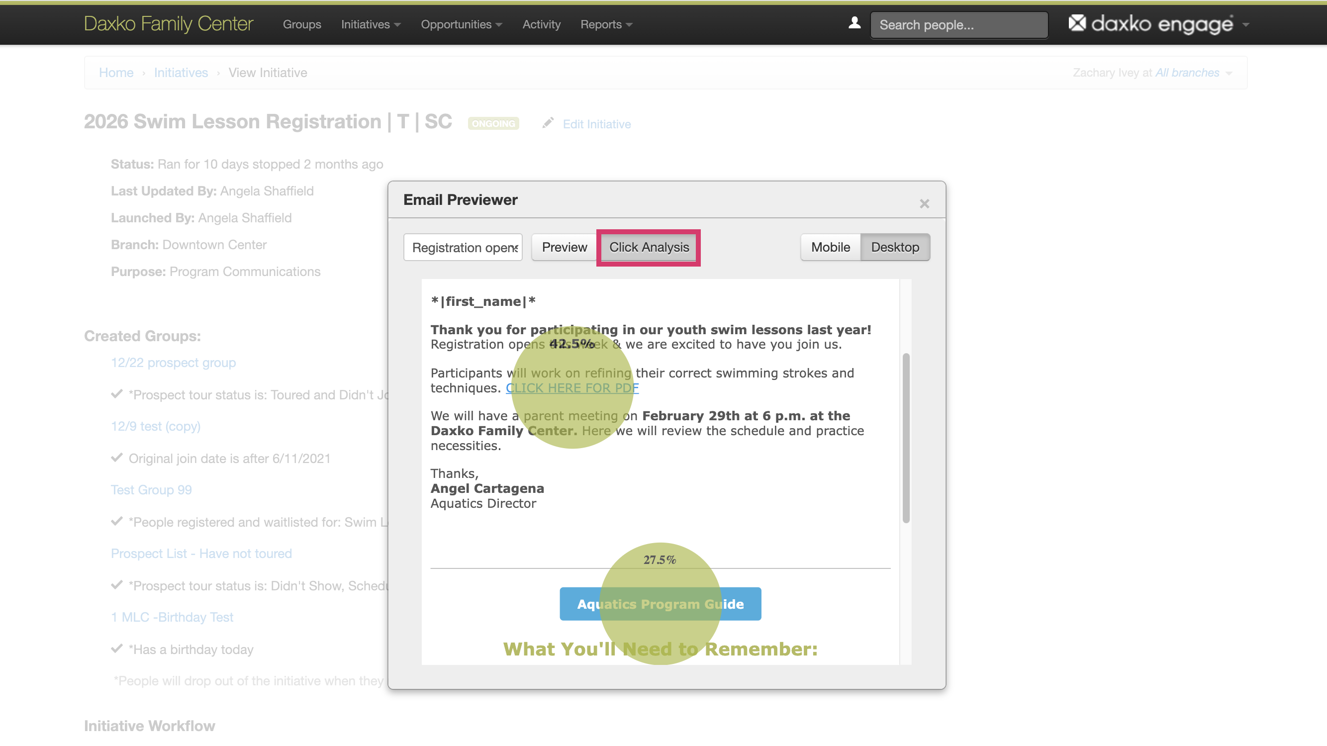Click the checkmark beside Original join date

(117, 458)
